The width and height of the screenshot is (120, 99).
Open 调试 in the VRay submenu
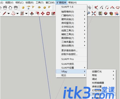tap(101, 79)
